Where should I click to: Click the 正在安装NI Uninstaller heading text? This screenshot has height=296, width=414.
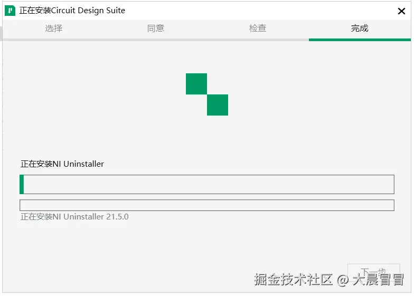coord(62,164)
